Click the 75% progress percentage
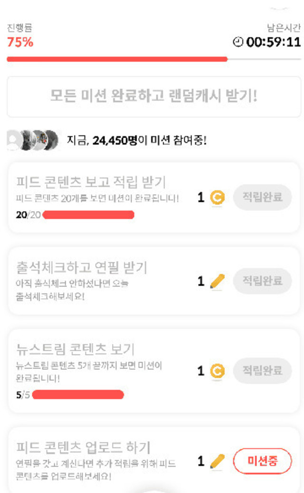This screenshot has width=304, height=493. coord(20,42)
